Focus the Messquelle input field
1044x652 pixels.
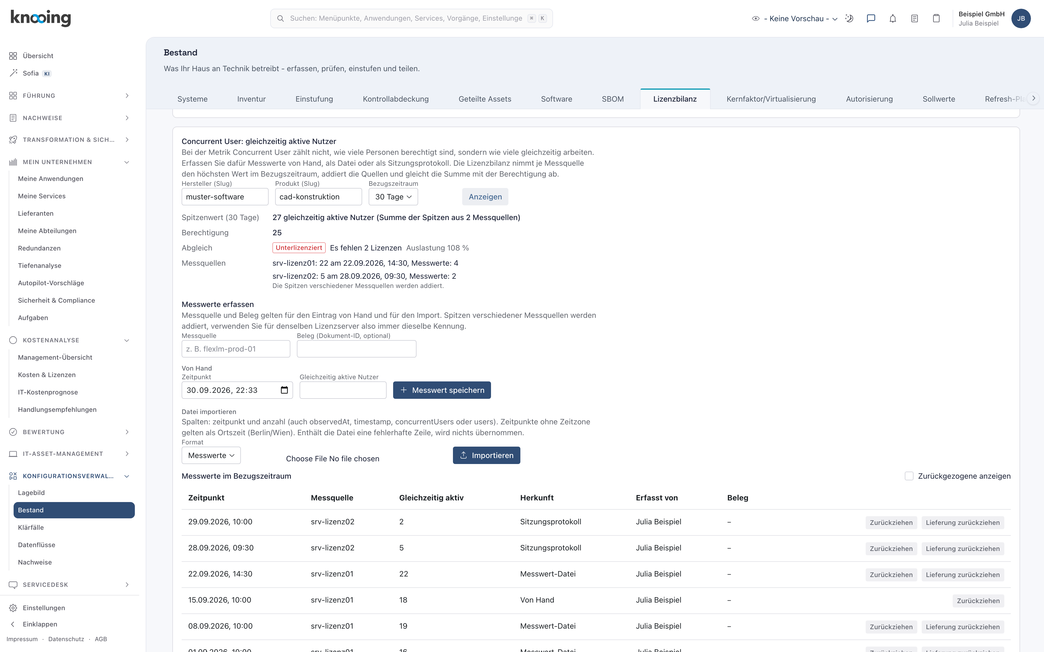(x=235, y=349)
